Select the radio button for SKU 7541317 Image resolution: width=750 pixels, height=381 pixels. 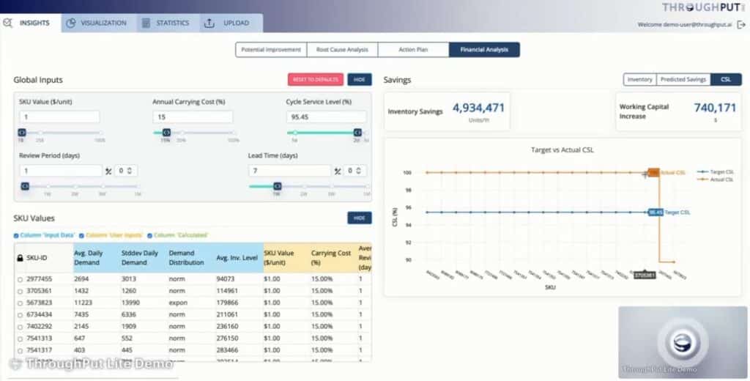click(x=20, y=351)
